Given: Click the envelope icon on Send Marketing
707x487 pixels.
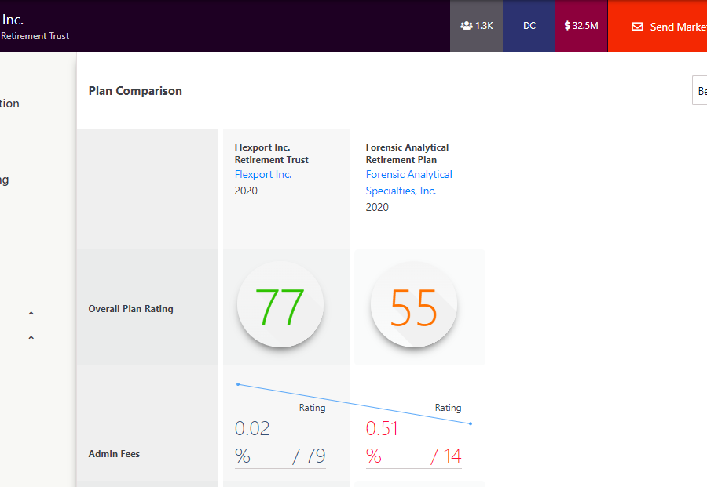Looking at the screenshot, I should (637, 27).
